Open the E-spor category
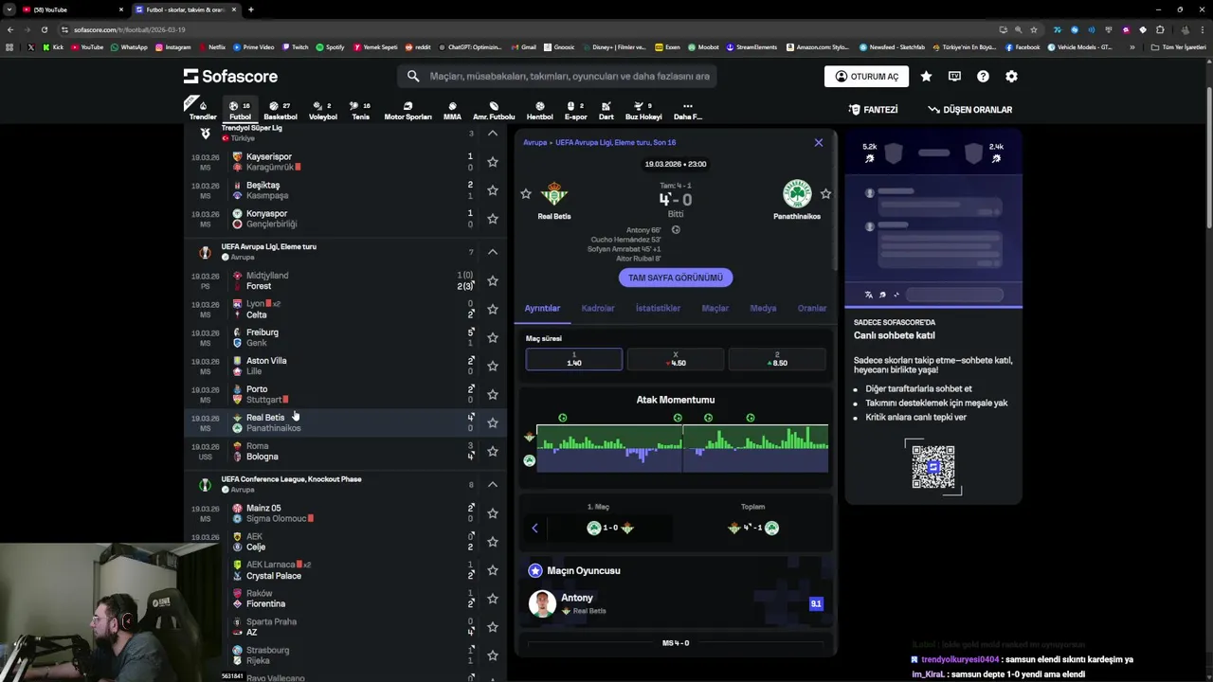This screenshot has height=682, width=1213. pyautogui.click(x=575, y=111)
